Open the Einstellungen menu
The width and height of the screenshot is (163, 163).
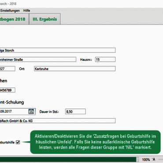(10, 11)
